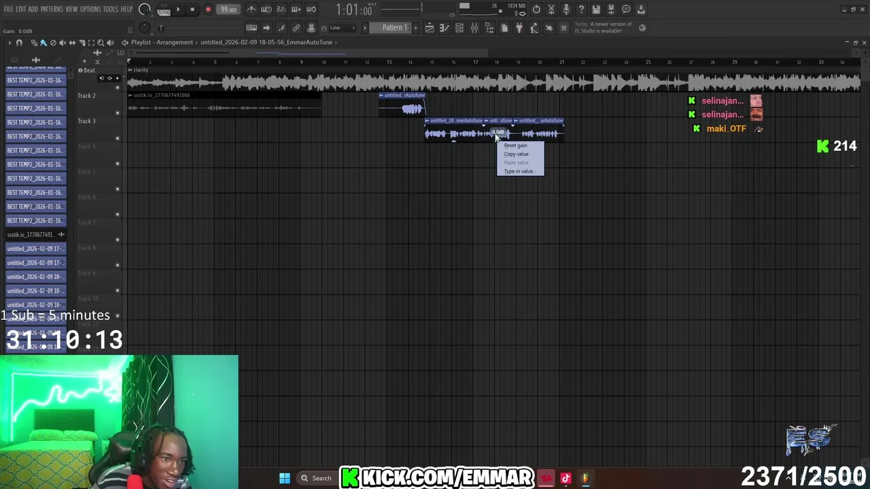Expand the pattern selector left arrow
870x489 pixels.
pyautogui.click(x=365, y=28)
